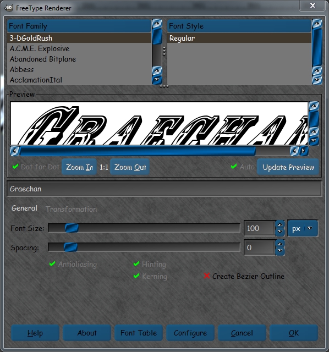Screen dimensions: 329x352
Task: Select Abandoned Bitplane font family
Action: click(79, 59)
